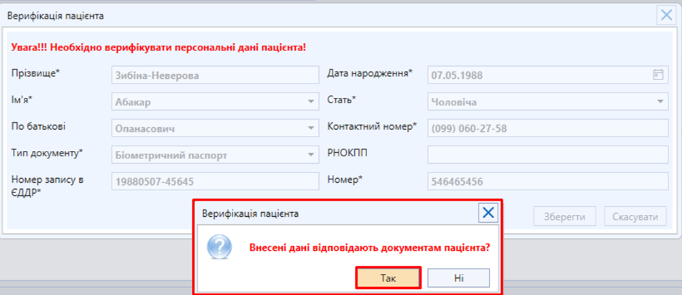Image resolution: width=682 pixels, height=295 pixels.
Task: Click the Ні button in dialog
Action: pos(459,277)
